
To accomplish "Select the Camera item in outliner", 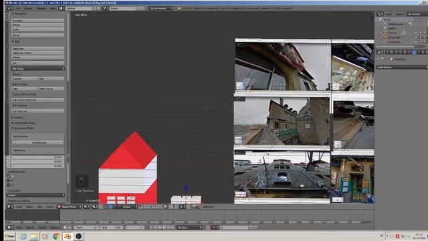I will pyautogui.click(x=393, y=33).
